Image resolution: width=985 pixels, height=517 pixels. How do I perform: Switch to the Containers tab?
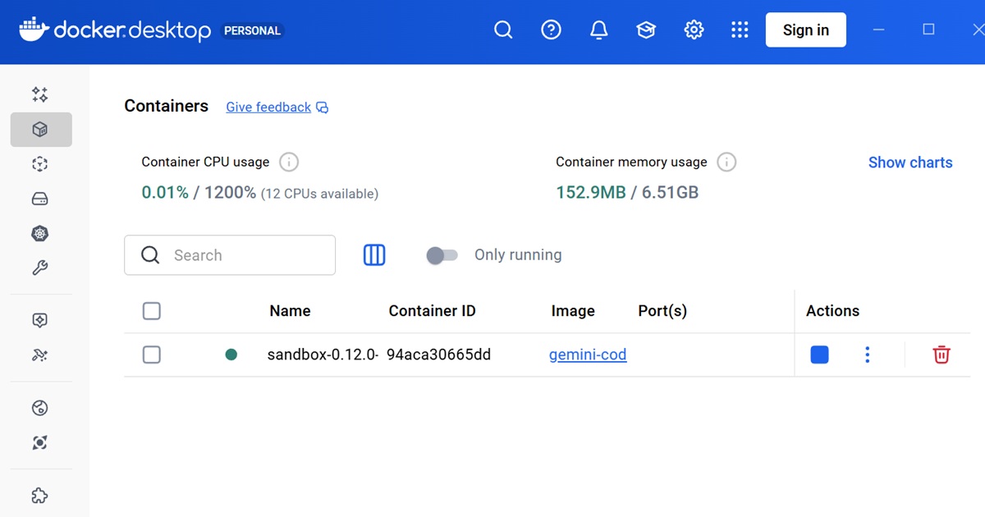(39, 129)
